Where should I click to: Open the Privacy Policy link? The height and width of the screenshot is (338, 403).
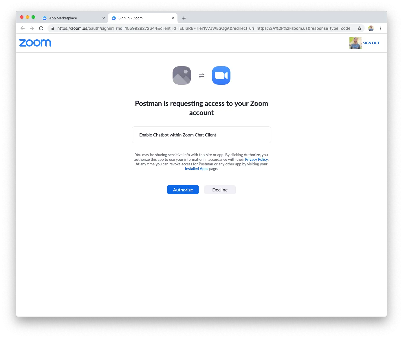point(257,159)
